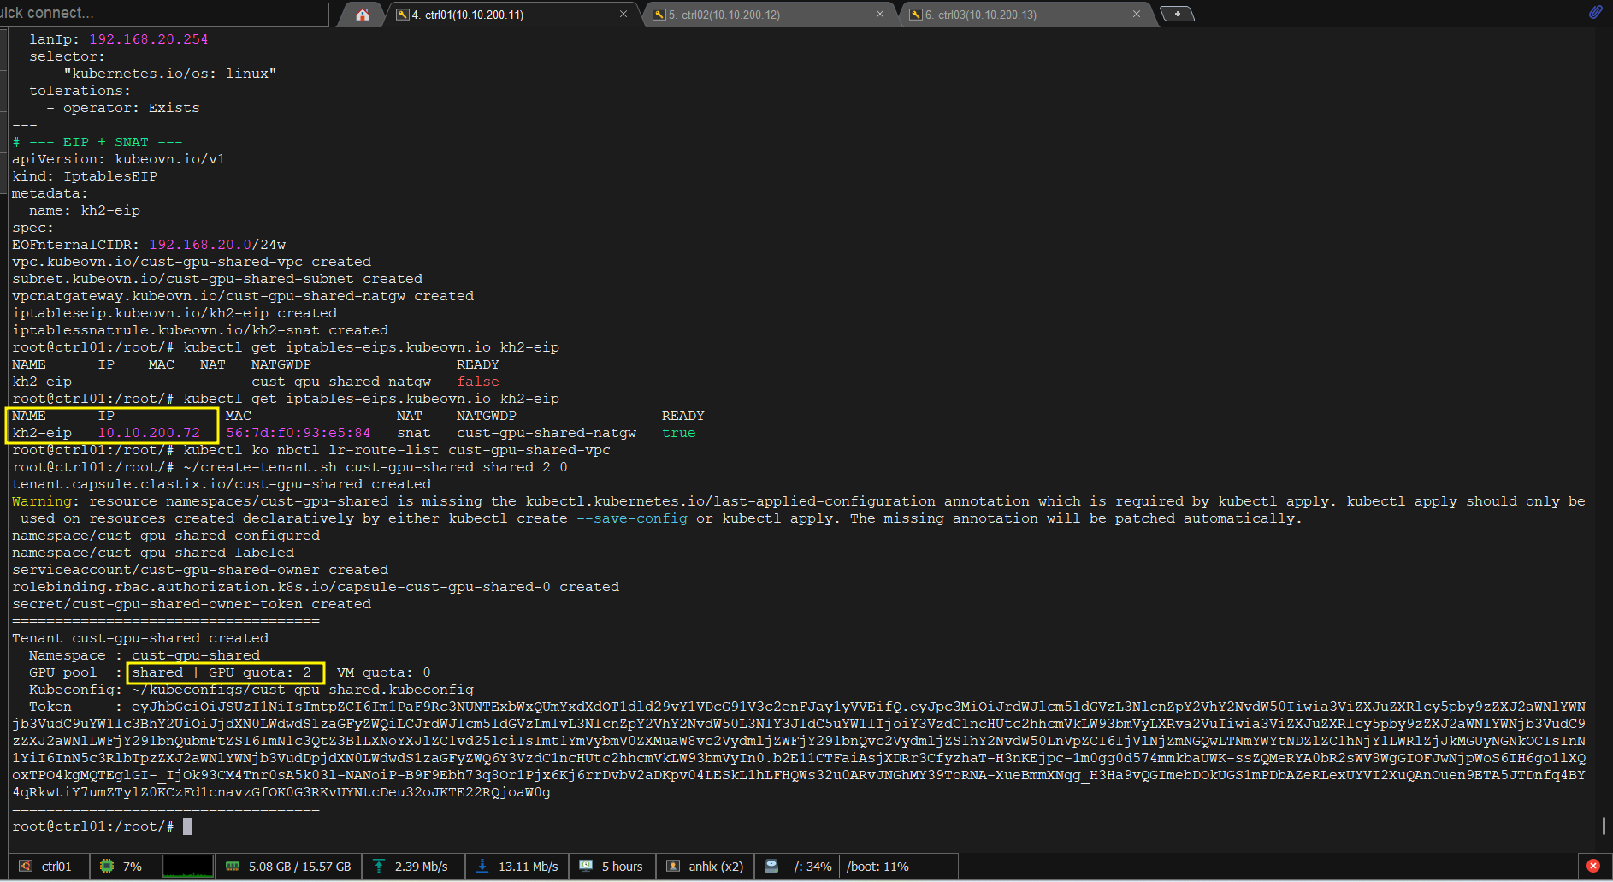Close the ctrl01(10.10.200.11) tab
1613x882 pixels.
click(623, 15)
